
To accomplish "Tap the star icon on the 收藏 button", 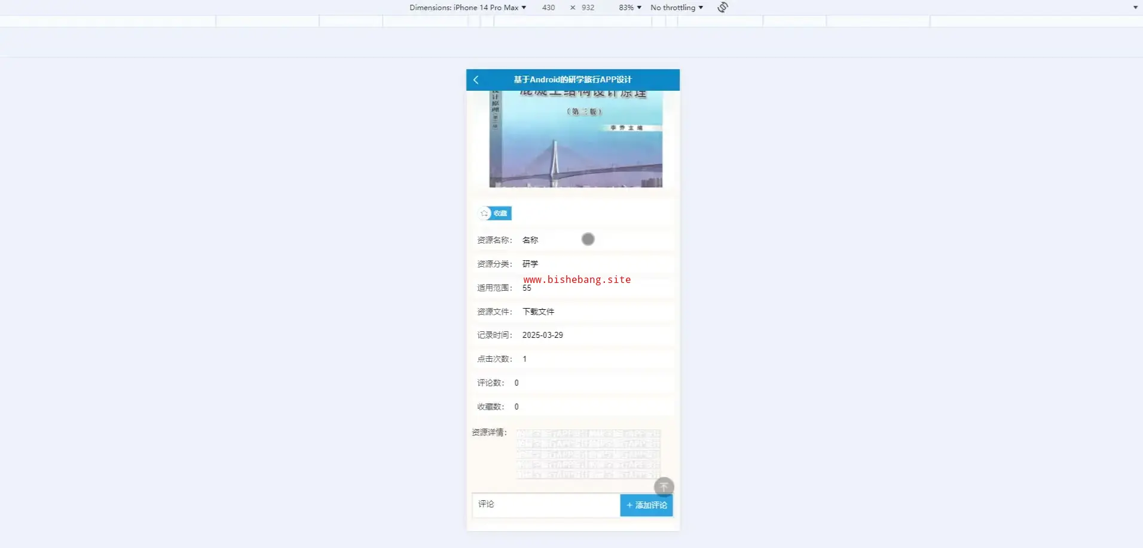I will point(485,213).
